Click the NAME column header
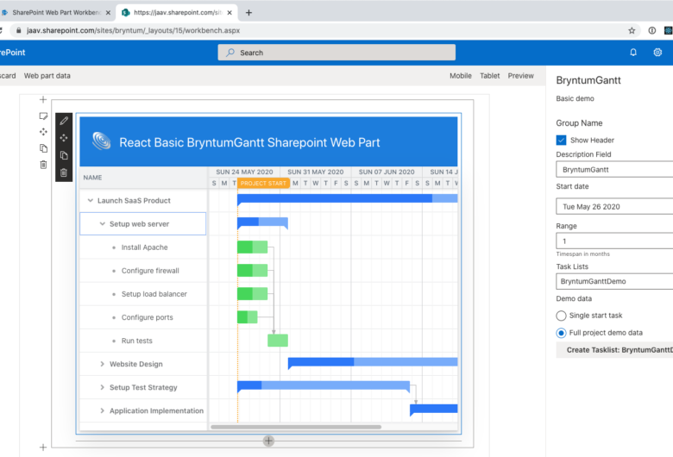The width and height of the screenshot is (673, 457). pos(143,178)
